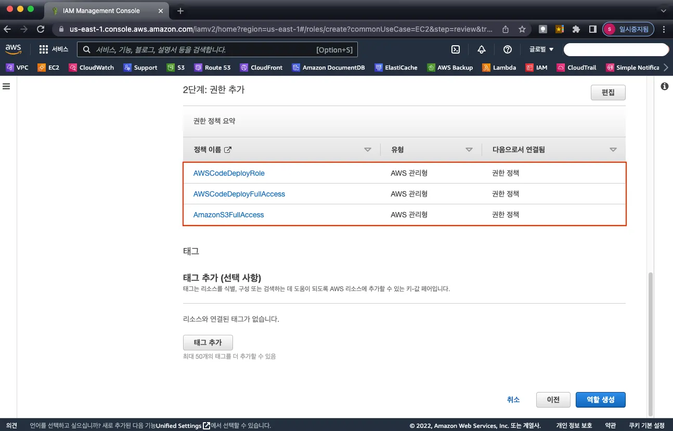Click the 태그 추가 button
Image resolution: width=673 pixels, height=431 pixels.
208,343
